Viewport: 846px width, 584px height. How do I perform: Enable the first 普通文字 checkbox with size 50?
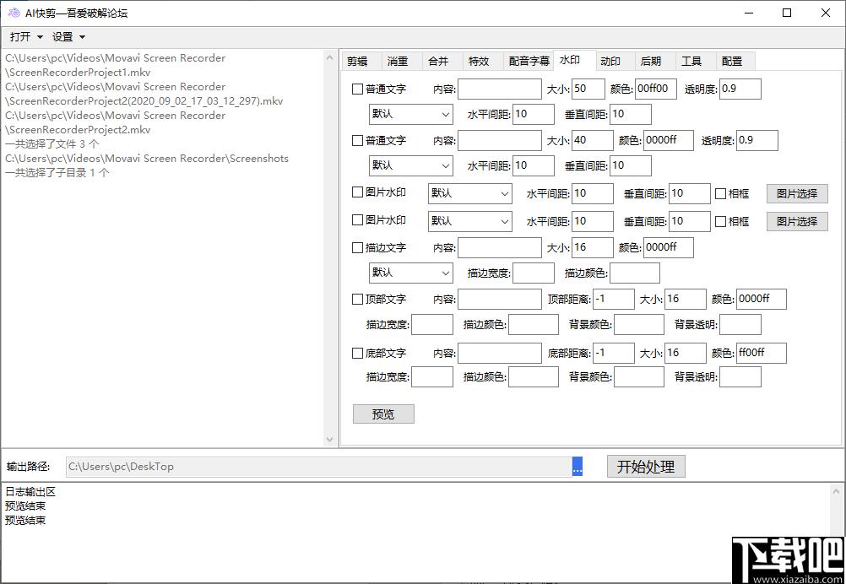(357, 89)
